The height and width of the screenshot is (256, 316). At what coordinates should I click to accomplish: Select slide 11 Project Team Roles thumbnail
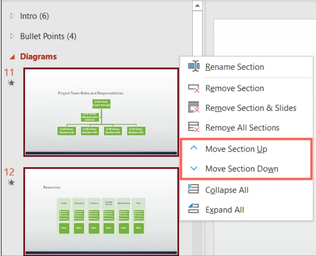tap(101, 112)
